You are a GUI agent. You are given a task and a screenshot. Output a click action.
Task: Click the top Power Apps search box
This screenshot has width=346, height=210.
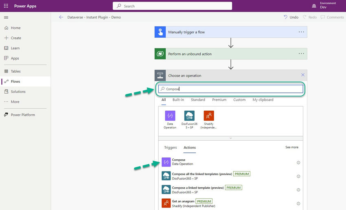(172, 6)
